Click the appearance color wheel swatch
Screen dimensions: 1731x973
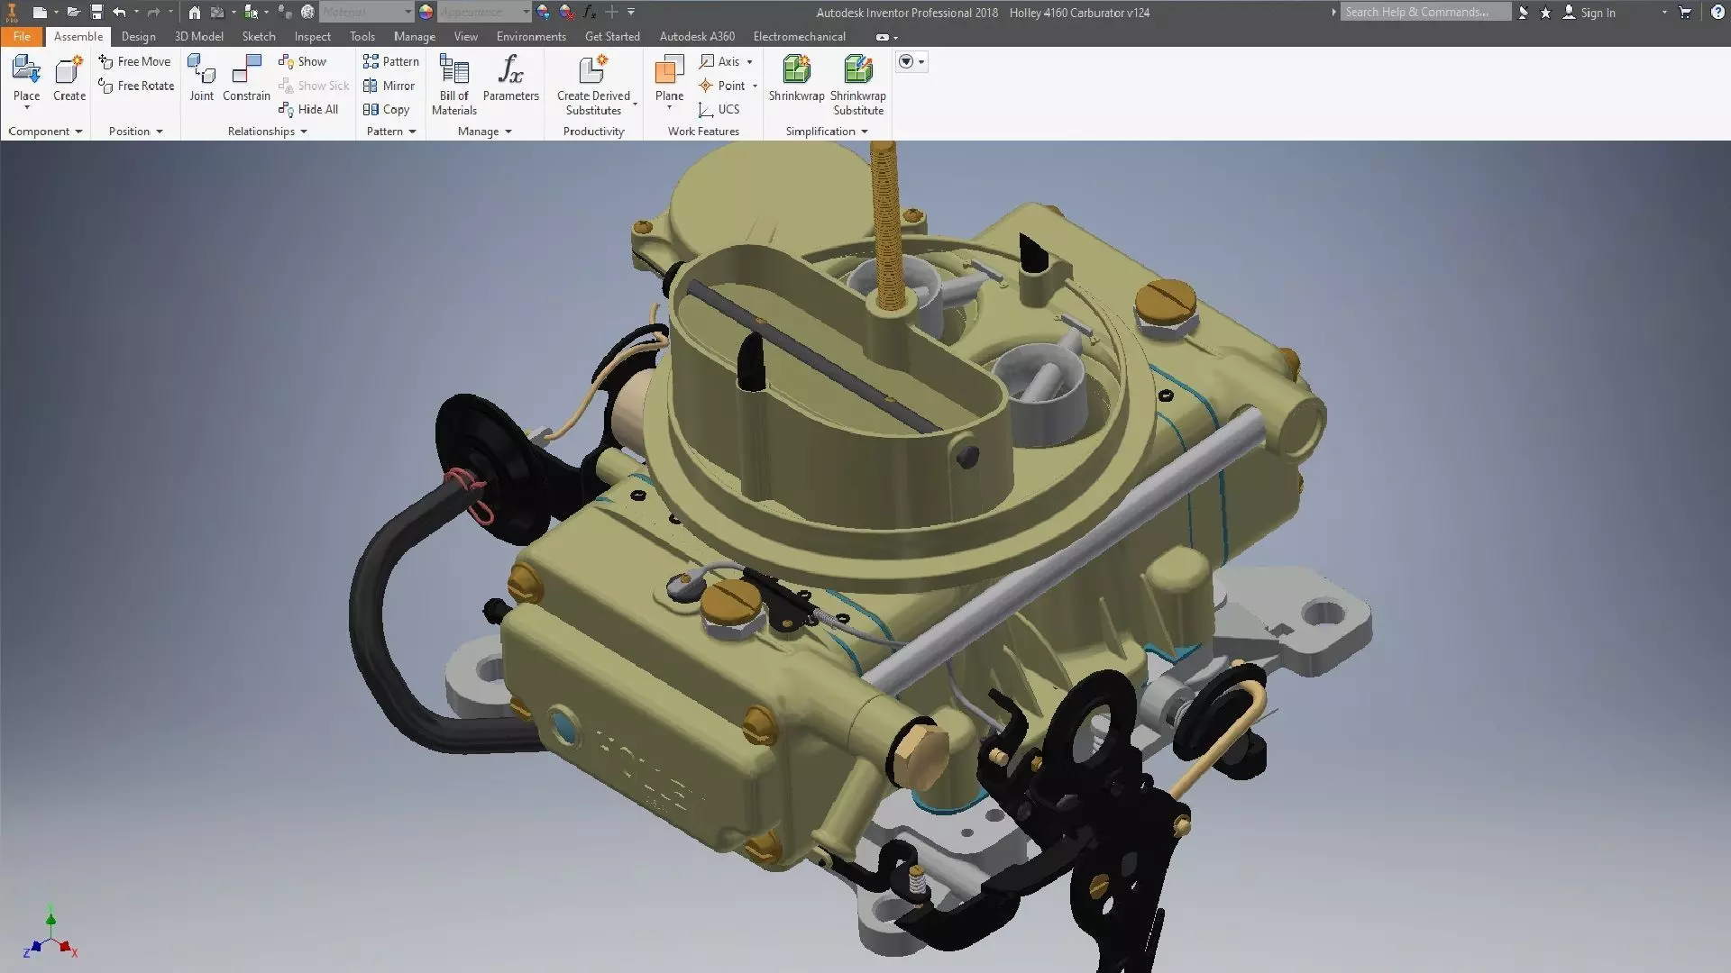426,13
